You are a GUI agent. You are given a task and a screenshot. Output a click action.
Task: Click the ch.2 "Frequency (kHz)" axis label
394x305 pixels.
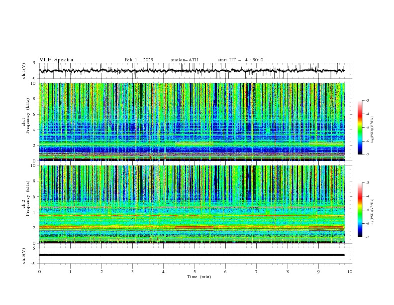(x=28, y=198)
